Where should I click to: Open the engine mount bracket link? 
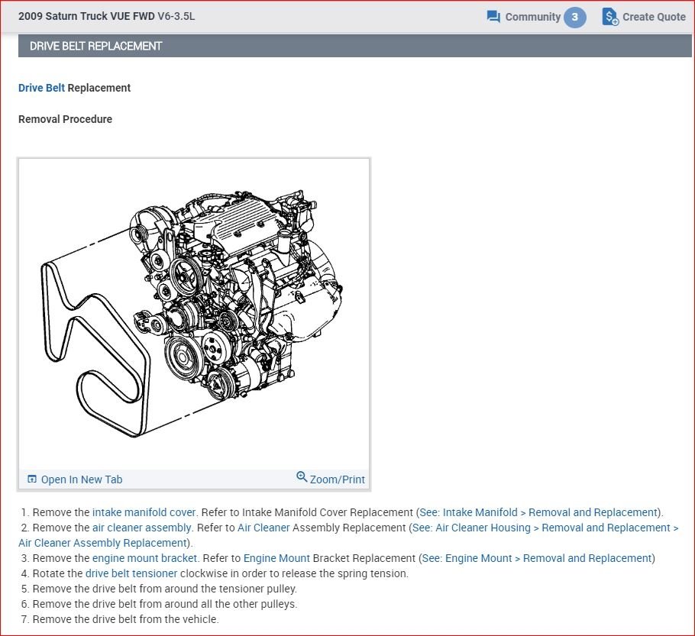click(144, 558)
